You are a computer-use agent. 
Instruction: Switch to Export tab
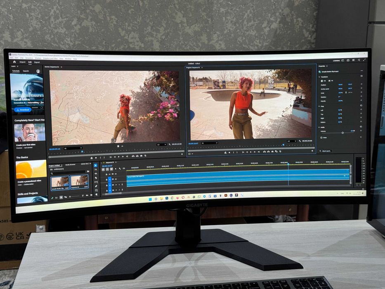click(x=37, y=62)
